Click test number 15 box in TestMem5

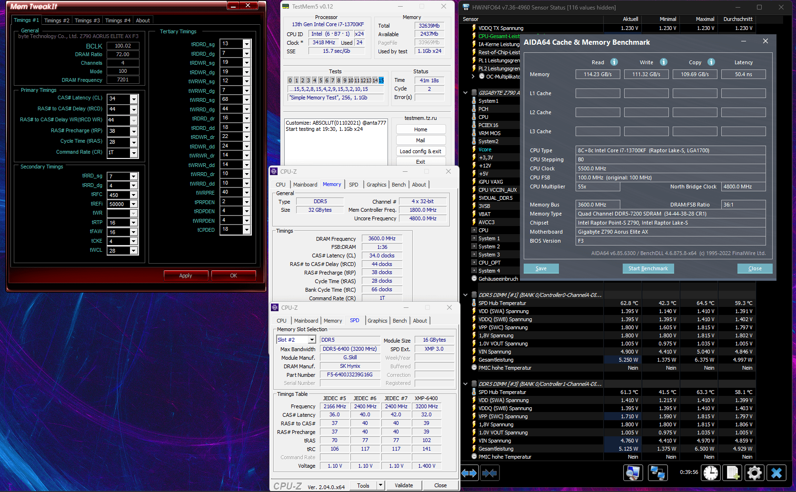tap(381, 80)
